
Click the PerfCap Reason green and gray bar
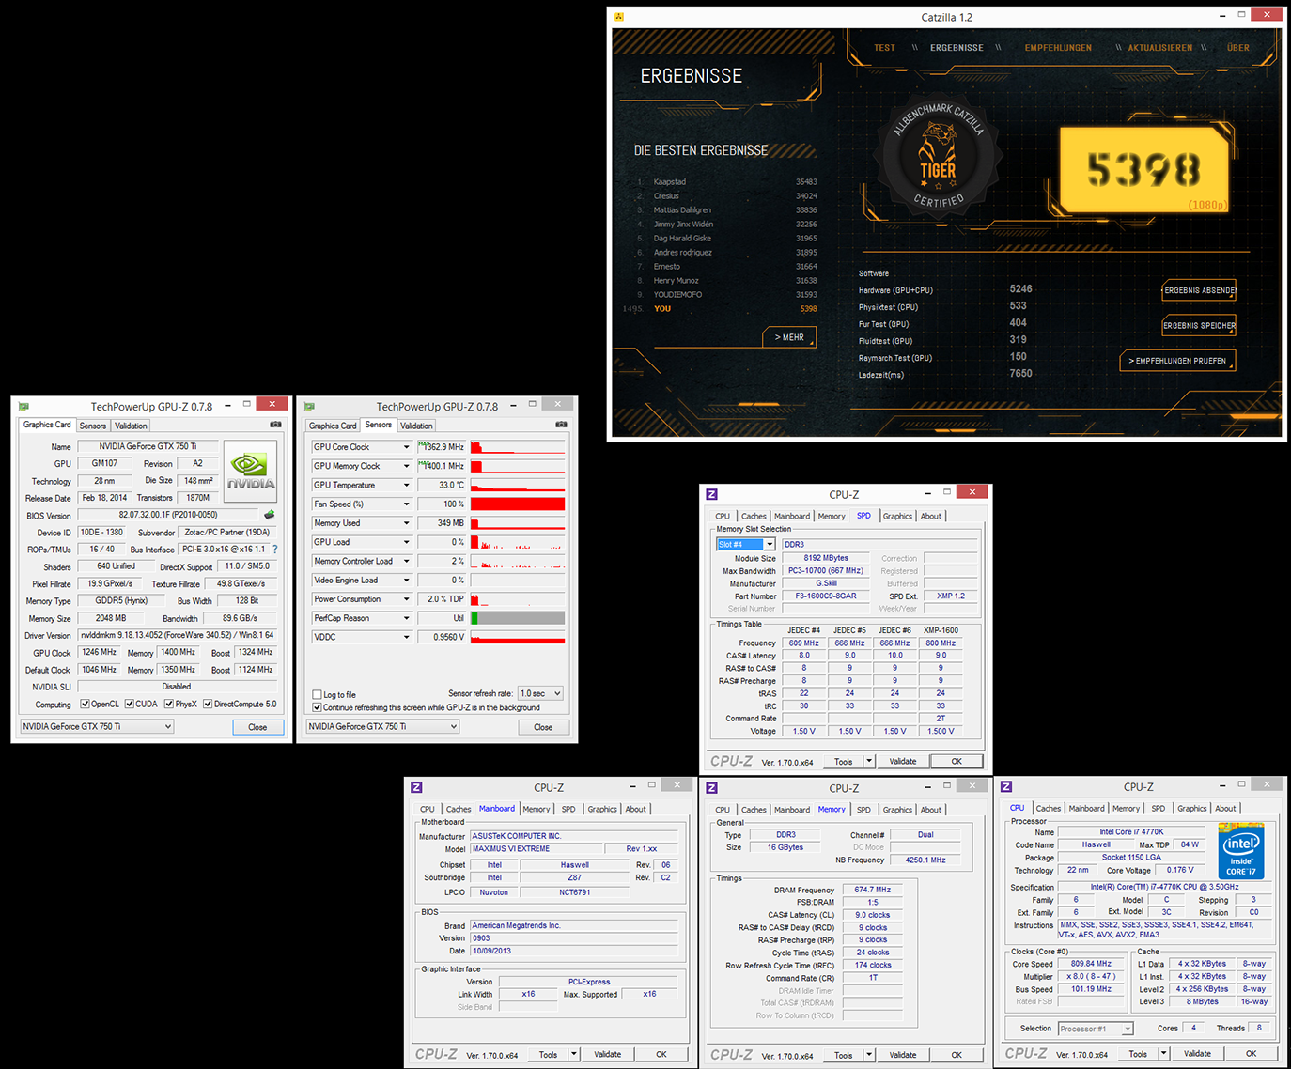pos(518,618)
